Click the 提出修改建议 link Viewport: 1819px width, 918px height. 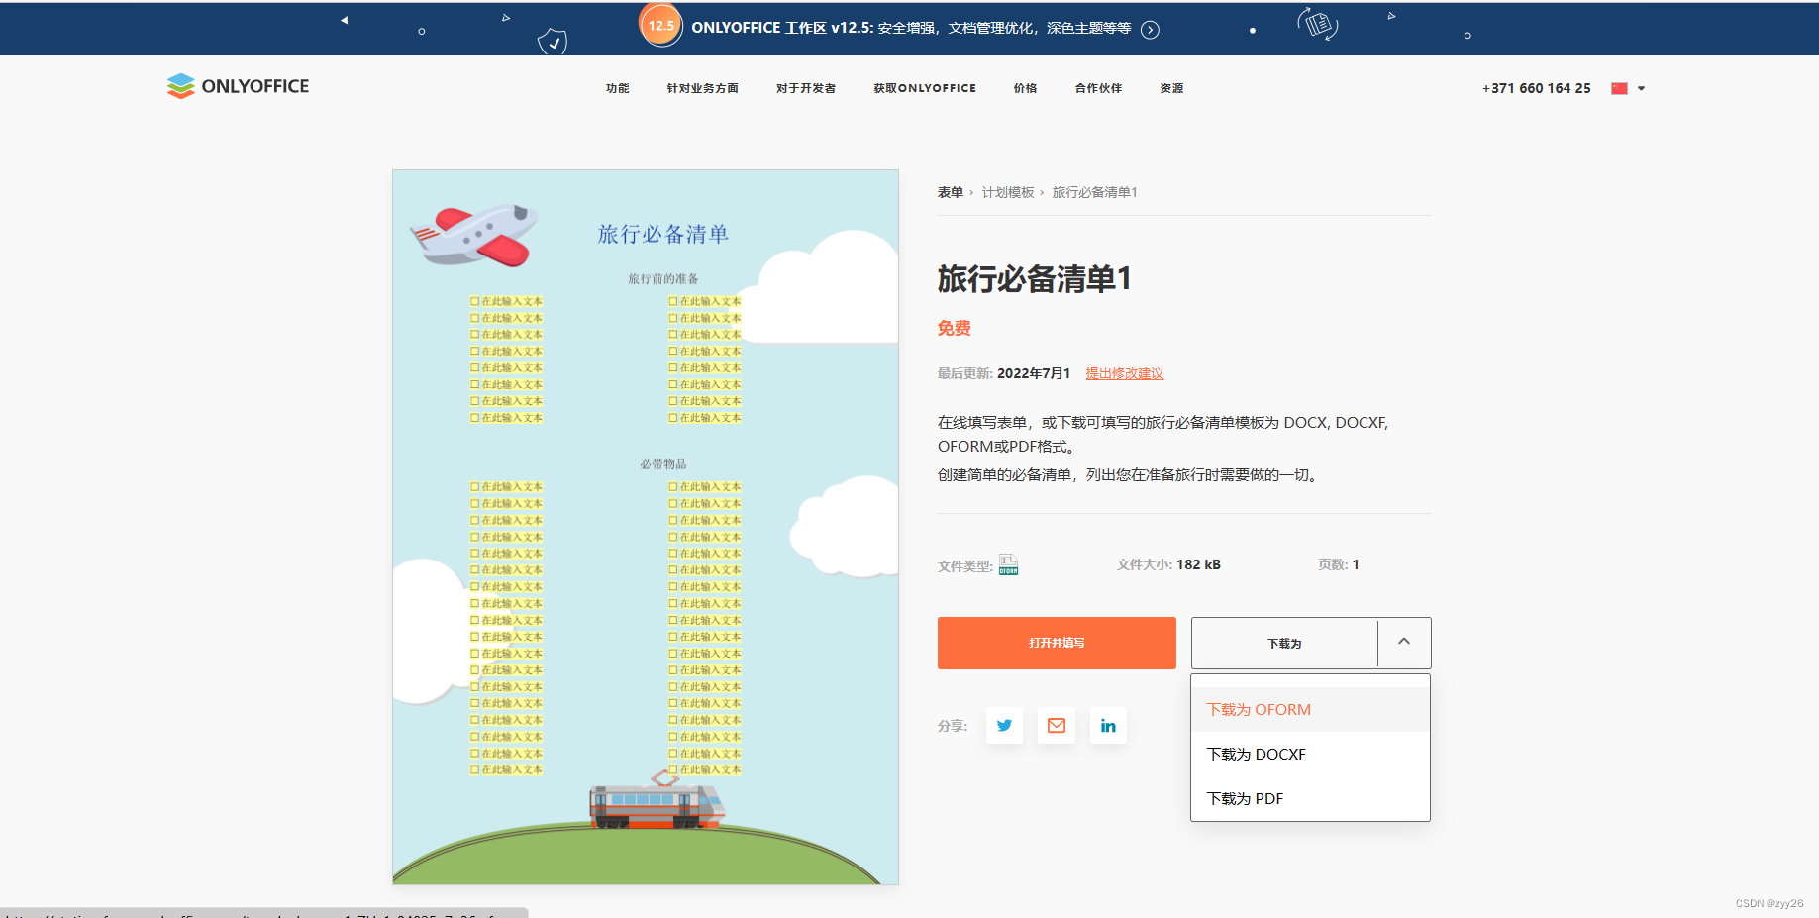[x=1125, y=373]
